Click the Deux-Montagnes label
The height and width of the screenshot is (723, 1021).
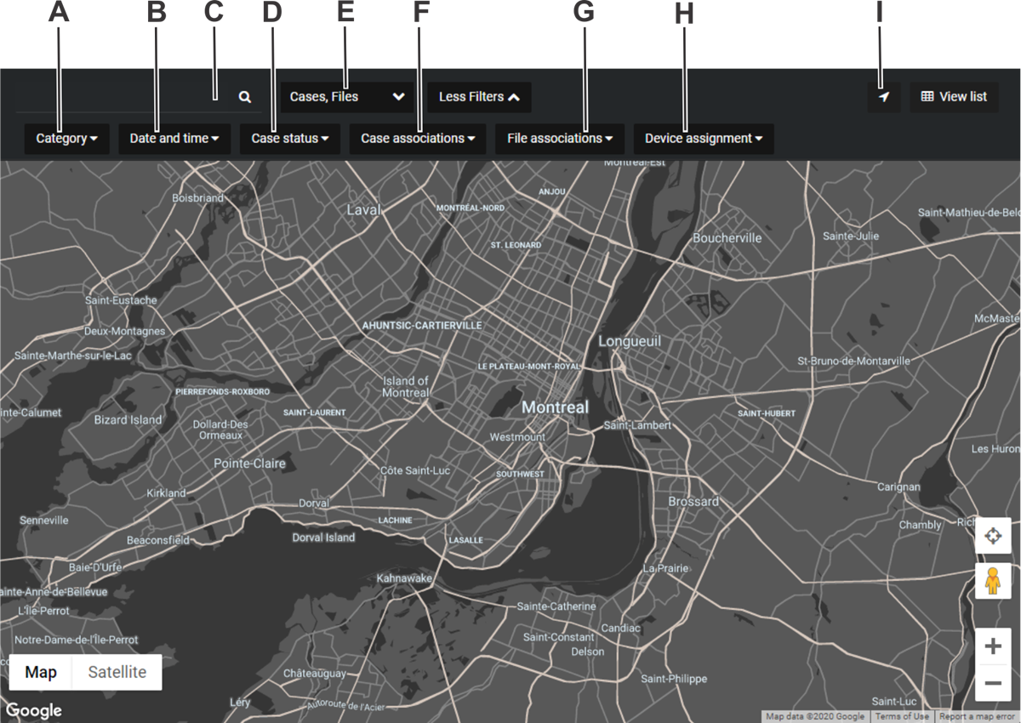[x=125, y=331]
